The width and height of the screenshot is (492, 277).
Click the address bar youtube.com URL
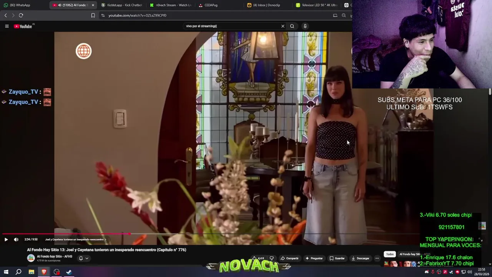[137, 15]
